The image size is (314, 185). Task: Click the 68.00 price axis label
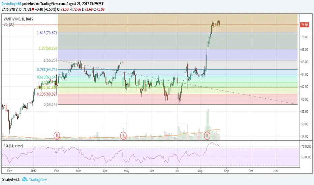point(304,49)
